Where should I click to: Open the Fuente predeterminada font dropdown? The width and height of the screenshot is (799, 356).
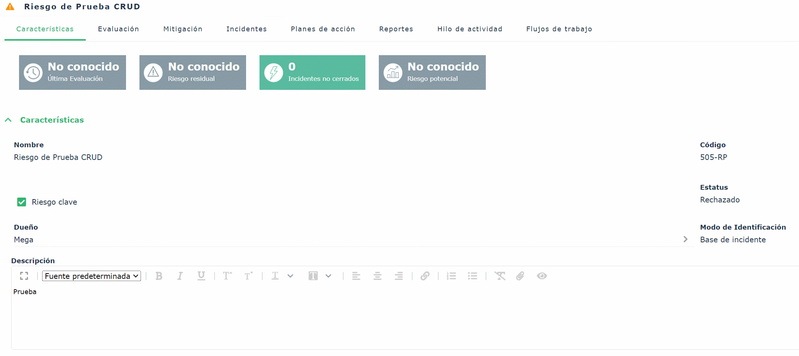tap(91, 276)
